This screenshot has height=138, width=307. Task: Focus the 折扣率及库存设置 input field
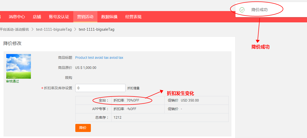point(100,88)
